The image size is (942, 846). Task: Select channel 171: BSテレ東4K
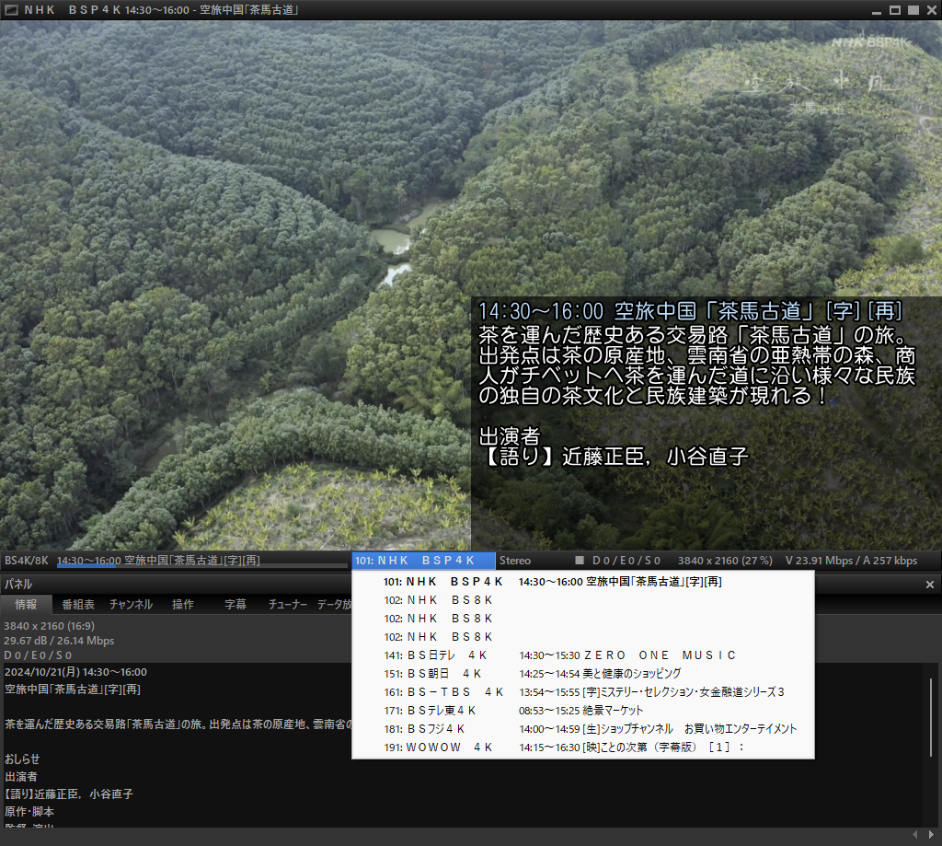pos(582,710)
